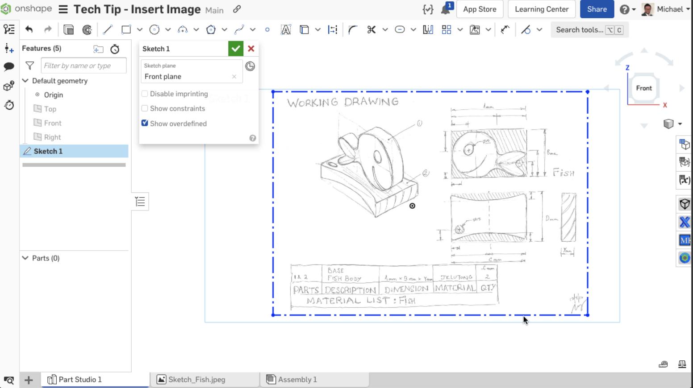Enable the Disable imprinting option
This screenshot has width=693, height=388.
[145, 94]
